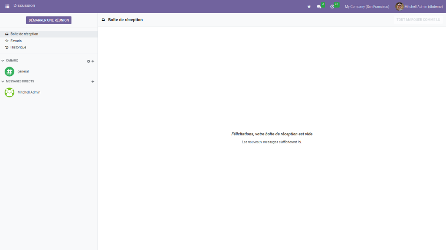This screenshot has width=446, height=250.
Task: Click Tout marquer comme lu button
Action: (x=418, y=20)
